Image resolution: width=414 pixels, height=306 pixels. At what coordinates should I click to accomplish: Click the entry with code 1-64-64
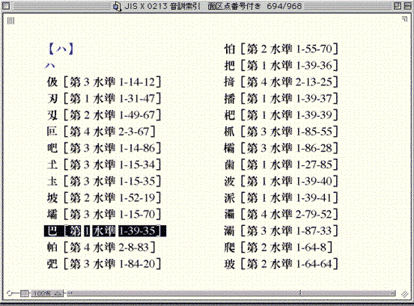(281, 264)
